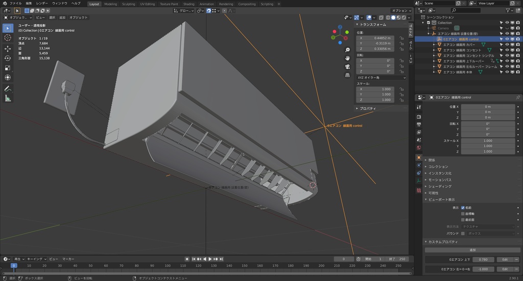Open the XYZ オイラー角 rotation mode dropdown
Screen dimensions: 523x281
(x=381, y=78)
